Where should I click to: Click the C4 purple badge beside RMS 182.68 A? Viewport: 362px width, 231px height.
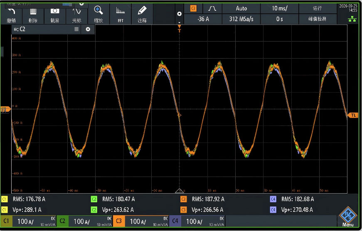click(x=273, y=199)
